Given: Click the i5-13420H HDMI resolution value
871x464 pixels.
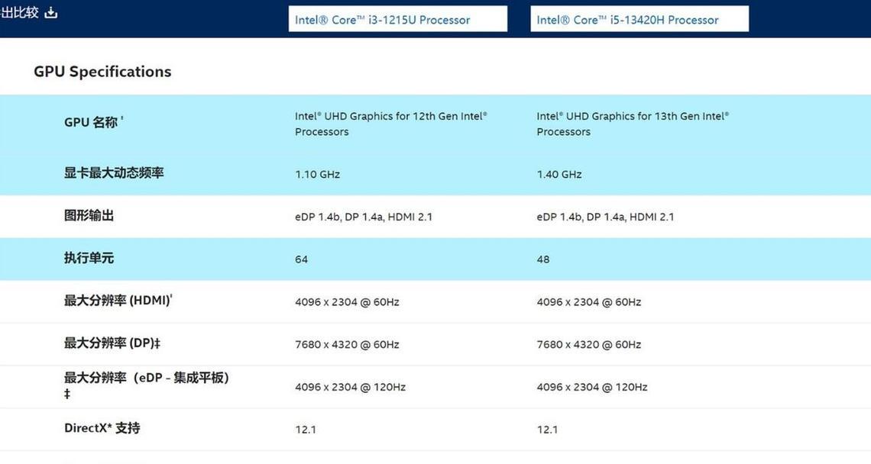Looking at the screenshot, I should coord(588,302).
